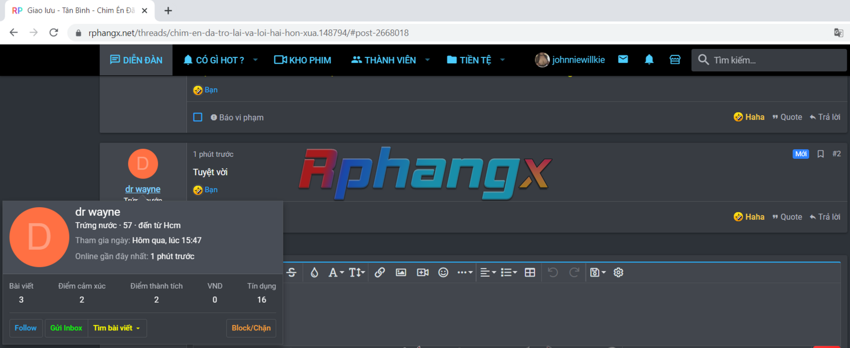Bookmark post #2
This screenshot has width=850, height=348.
point(820,154)
